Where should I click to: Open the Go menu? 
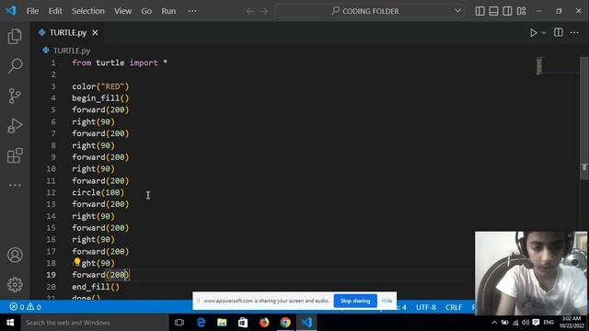click(146, 11)
